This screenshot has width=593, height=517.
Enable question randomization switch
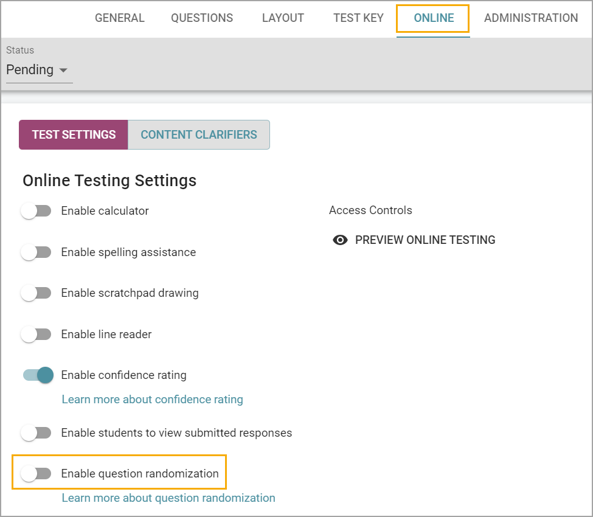pos(36,474)
